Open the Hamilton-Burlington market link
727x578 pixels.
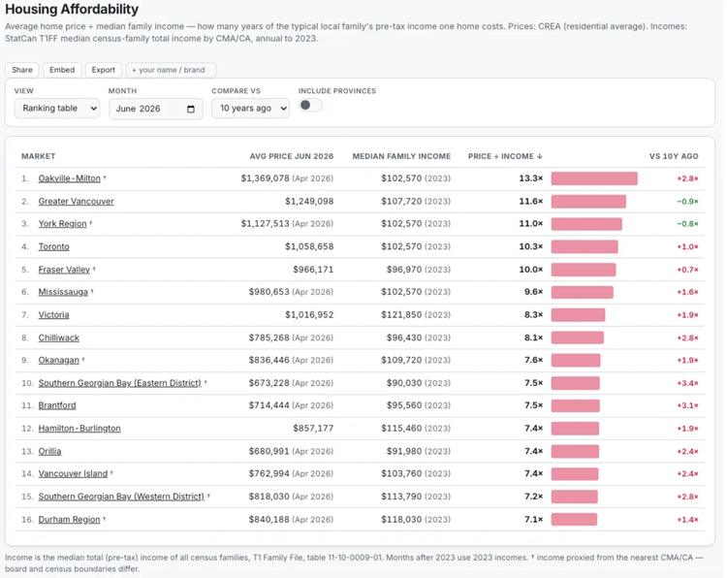click(79, 429)
